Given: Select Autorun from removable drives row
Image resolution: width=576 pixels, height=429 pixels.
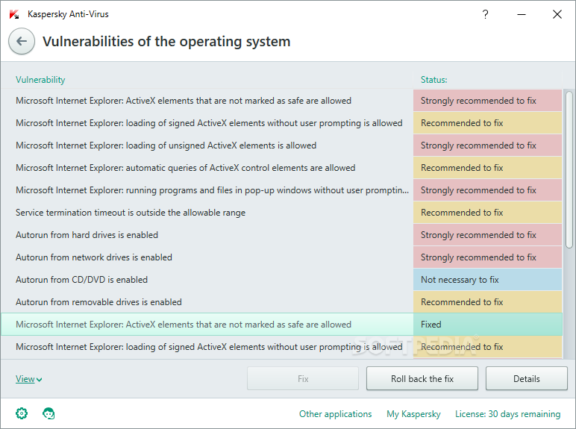Looking at the screenshot, I should [281, 302].
